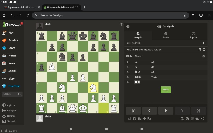Click the share icon
Screen dimensions: 213x133
click(202, 119)
